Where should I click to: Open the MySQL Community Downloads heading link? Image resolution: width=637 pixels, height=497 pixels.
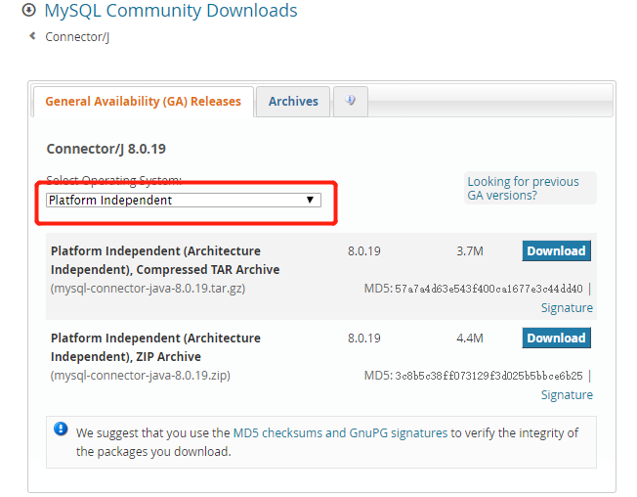coord(171,11)
